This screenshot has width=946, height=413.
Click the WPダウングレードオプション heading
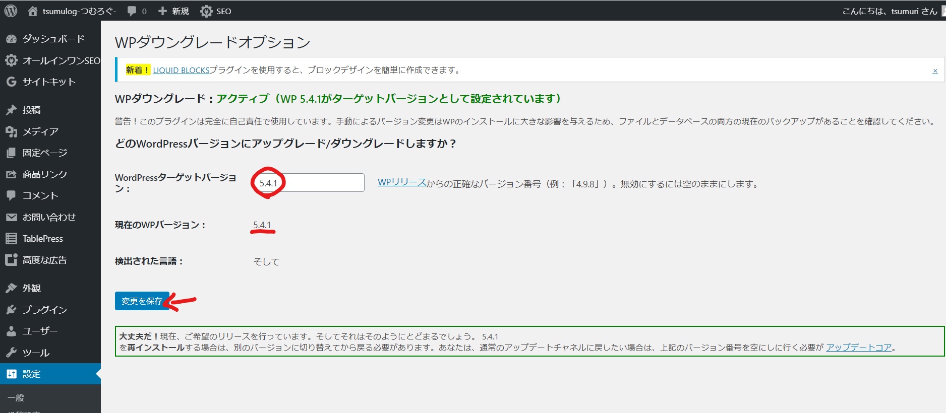pos(212,42)
